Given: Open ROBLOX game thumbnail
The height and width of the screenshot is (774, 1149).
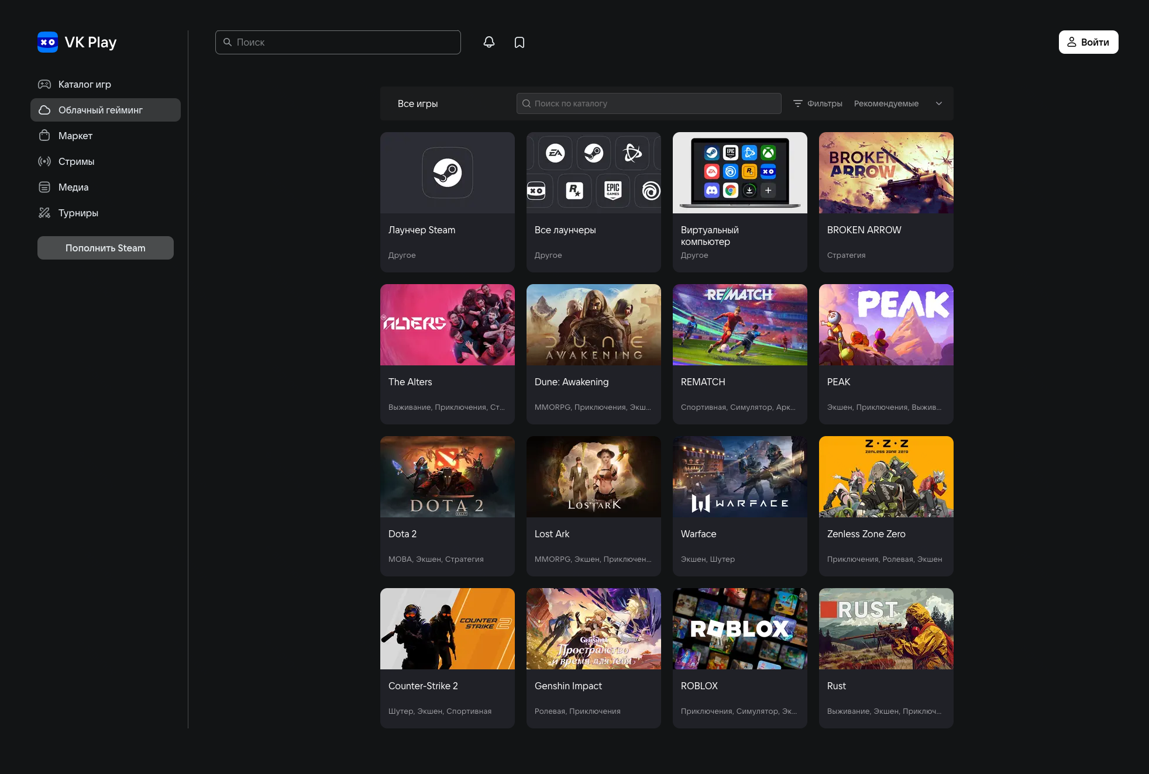Looking at the screenshot, I should click(740, 628).
